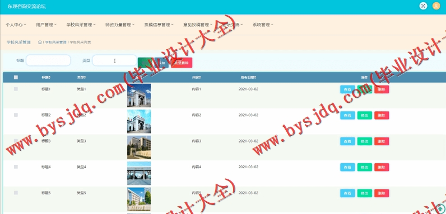Screen dimensions: 446x214
Task: Focus the 类型 search input field
Action: point(115,60)
